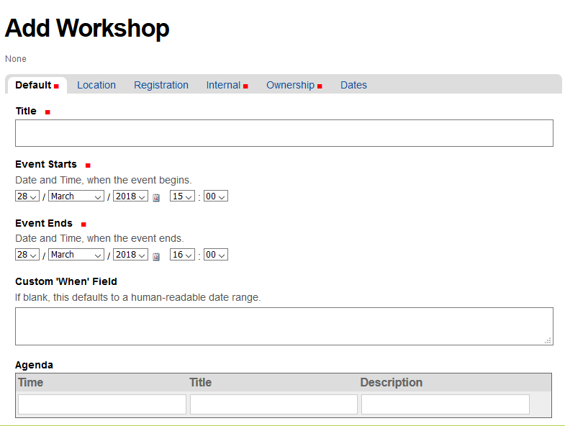Expand the Event Ends day dropdown

click(x=27, y=255)
